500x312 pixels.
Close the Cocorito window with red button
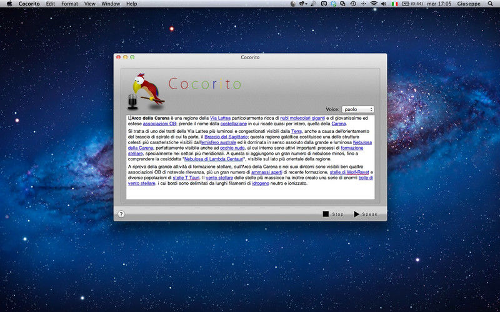click(x=118, y=57)
